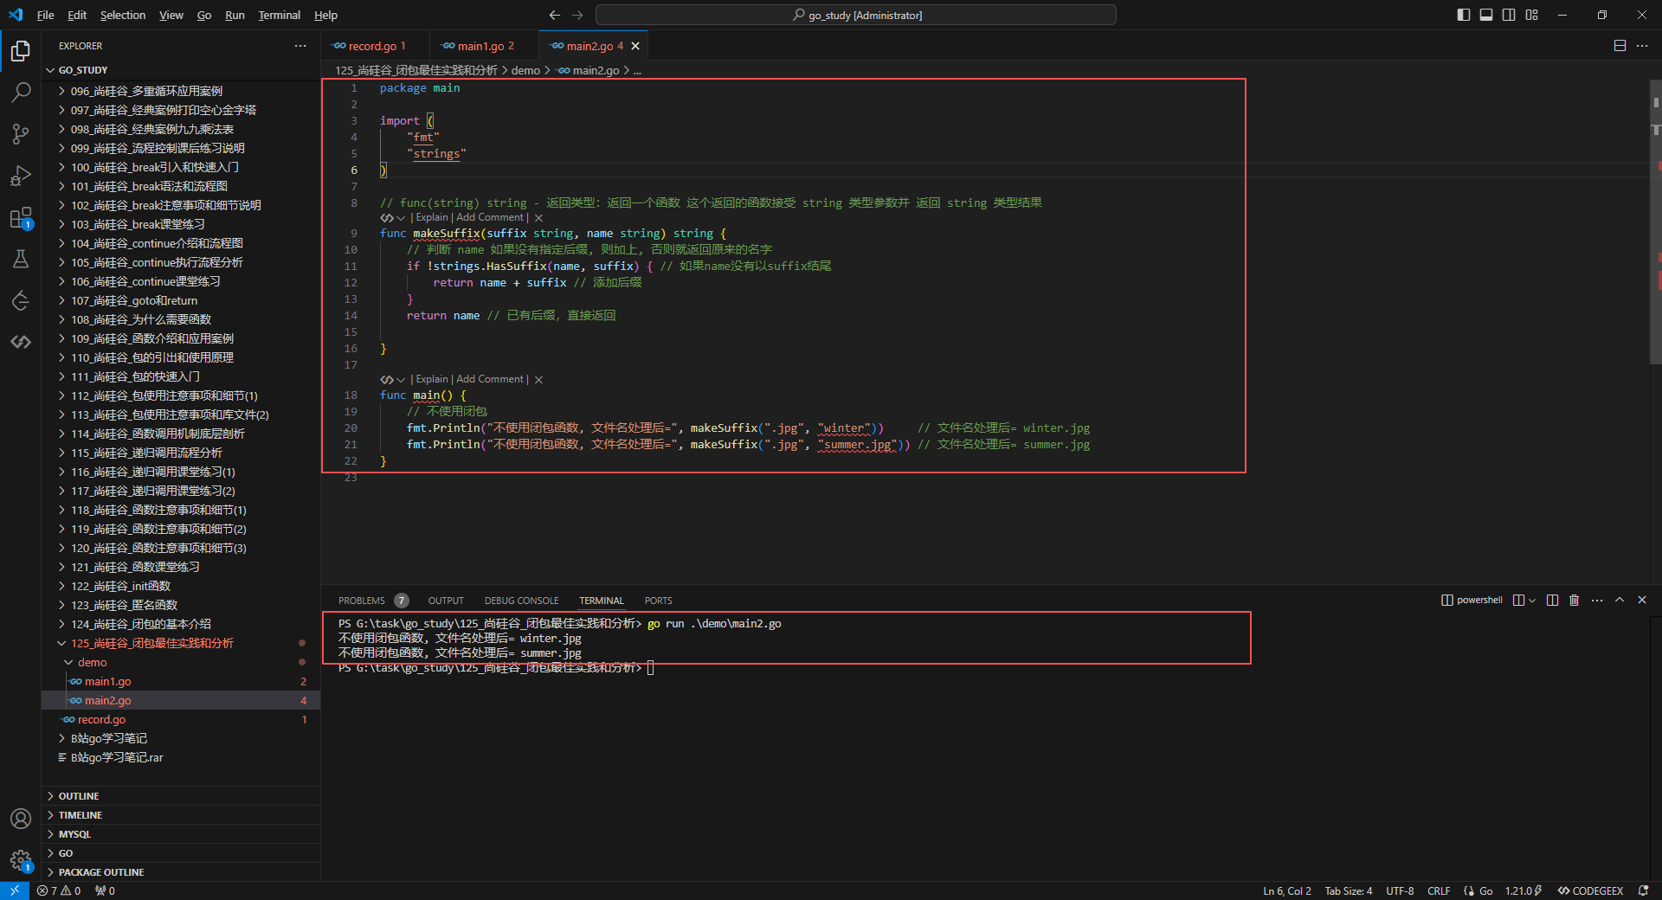Go back in navigation history
This screenshot has height=900, width=1662.
point(555,15)
